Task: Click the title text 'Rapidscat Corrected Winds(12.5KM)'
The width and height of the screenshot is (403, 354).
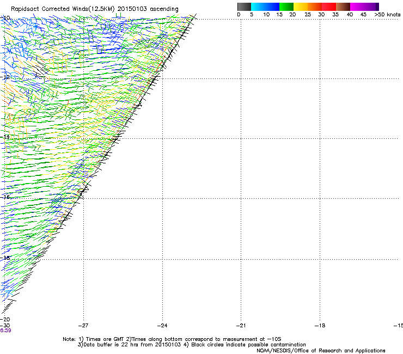Action: [63, 9]
